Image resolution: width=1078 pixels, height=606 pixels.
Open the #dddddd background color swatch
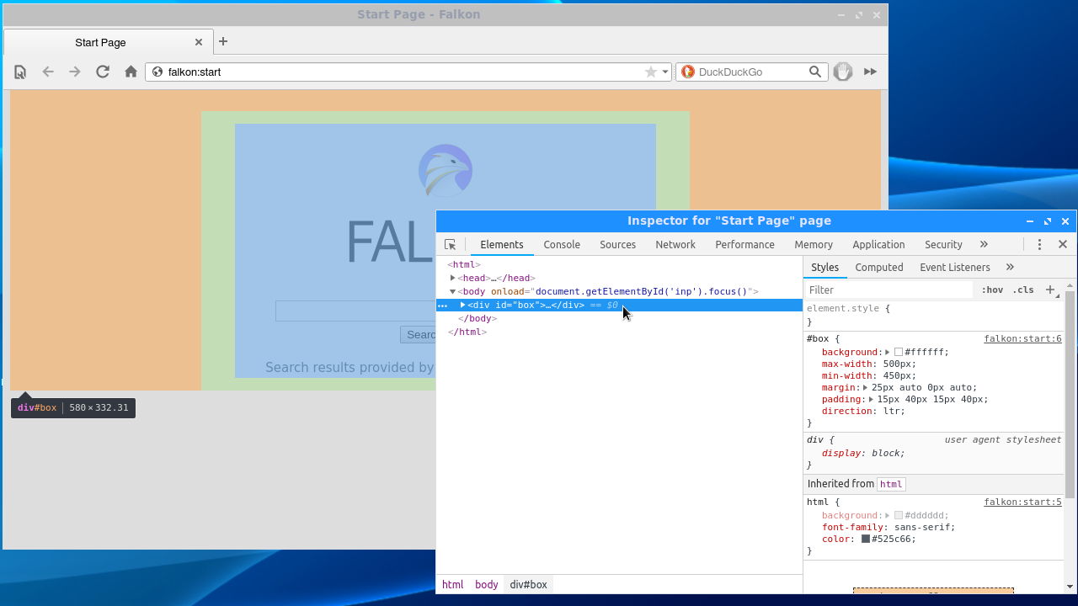point(899,516)
